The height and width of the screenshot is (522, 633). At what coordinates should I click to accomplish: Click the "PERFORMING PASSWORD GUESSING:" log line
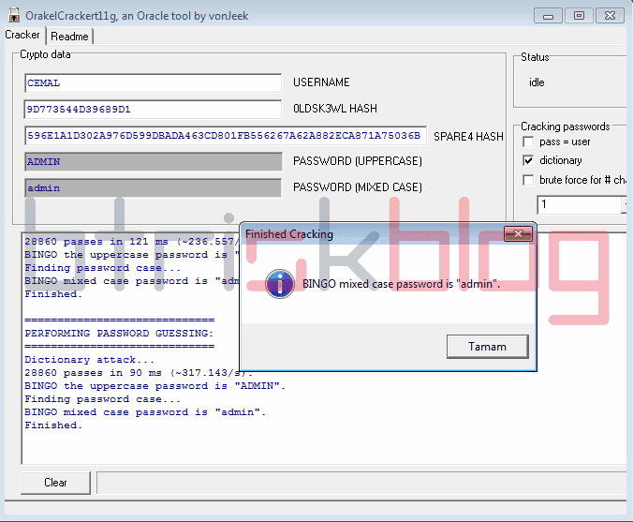point(119,334)
